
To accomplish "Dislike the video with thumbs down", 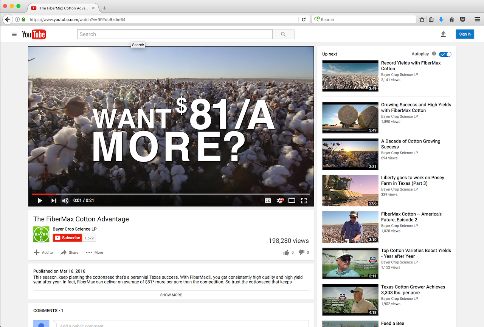I will pyautogui.click(x=301, y=253).
